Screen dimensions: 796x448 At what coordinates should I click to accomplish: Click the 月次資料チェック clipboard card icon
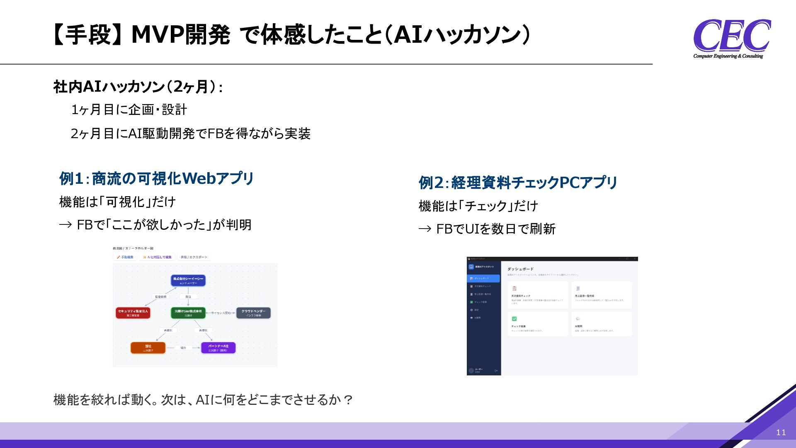tap(514, 288)
